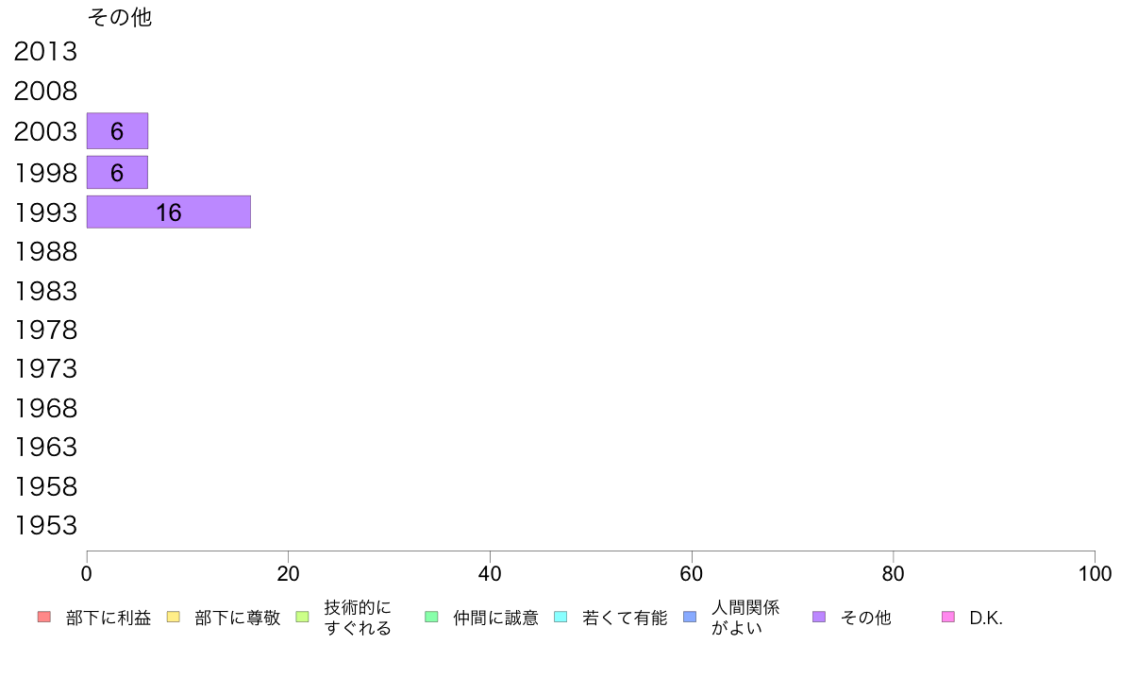Screen dimensions: 1121x695
Task: Select the 1993 bar showing 16
Action: (169, 212)
